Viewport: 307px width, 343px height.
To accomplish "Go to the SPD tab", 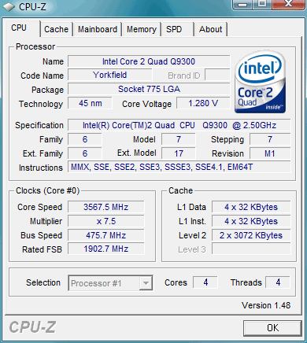I will click(174, 29).
